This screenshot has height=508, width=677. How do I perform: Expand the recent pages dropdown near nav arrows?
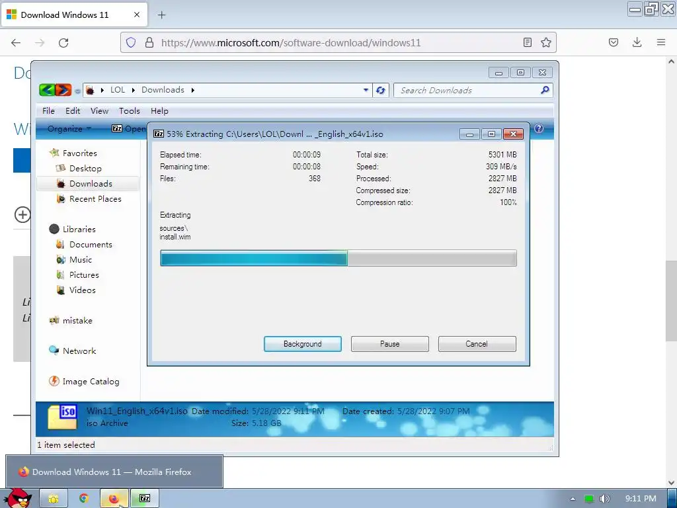coord(77,91)
